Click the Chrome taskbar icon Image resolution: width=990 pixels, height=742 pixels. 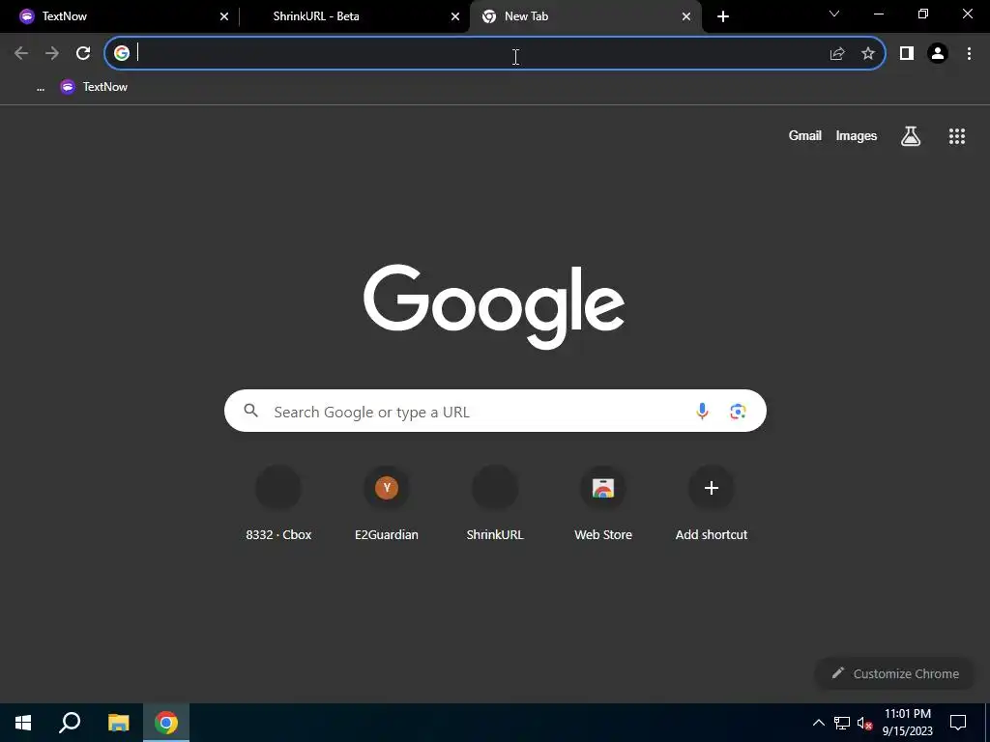[x=166, y=723]
